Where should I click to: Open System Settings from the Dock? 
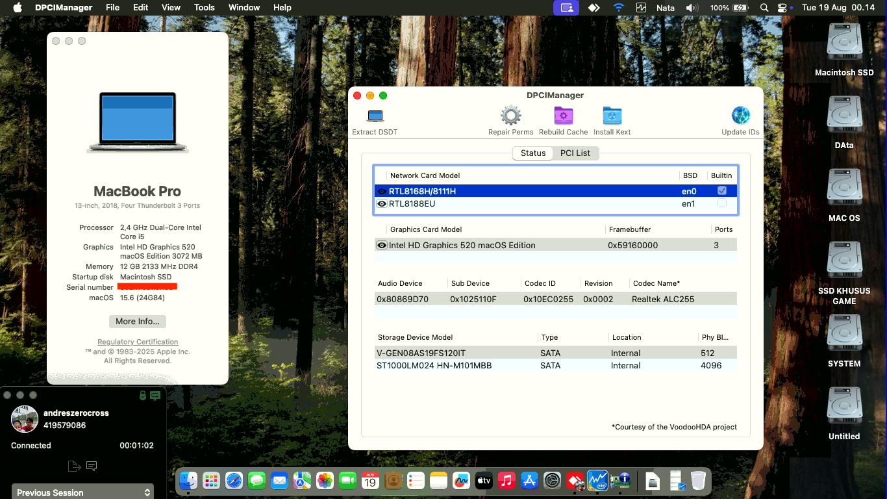coord(553,480)
